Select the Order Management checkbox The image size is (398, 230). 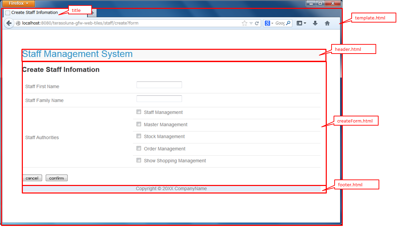pos(139,148)
